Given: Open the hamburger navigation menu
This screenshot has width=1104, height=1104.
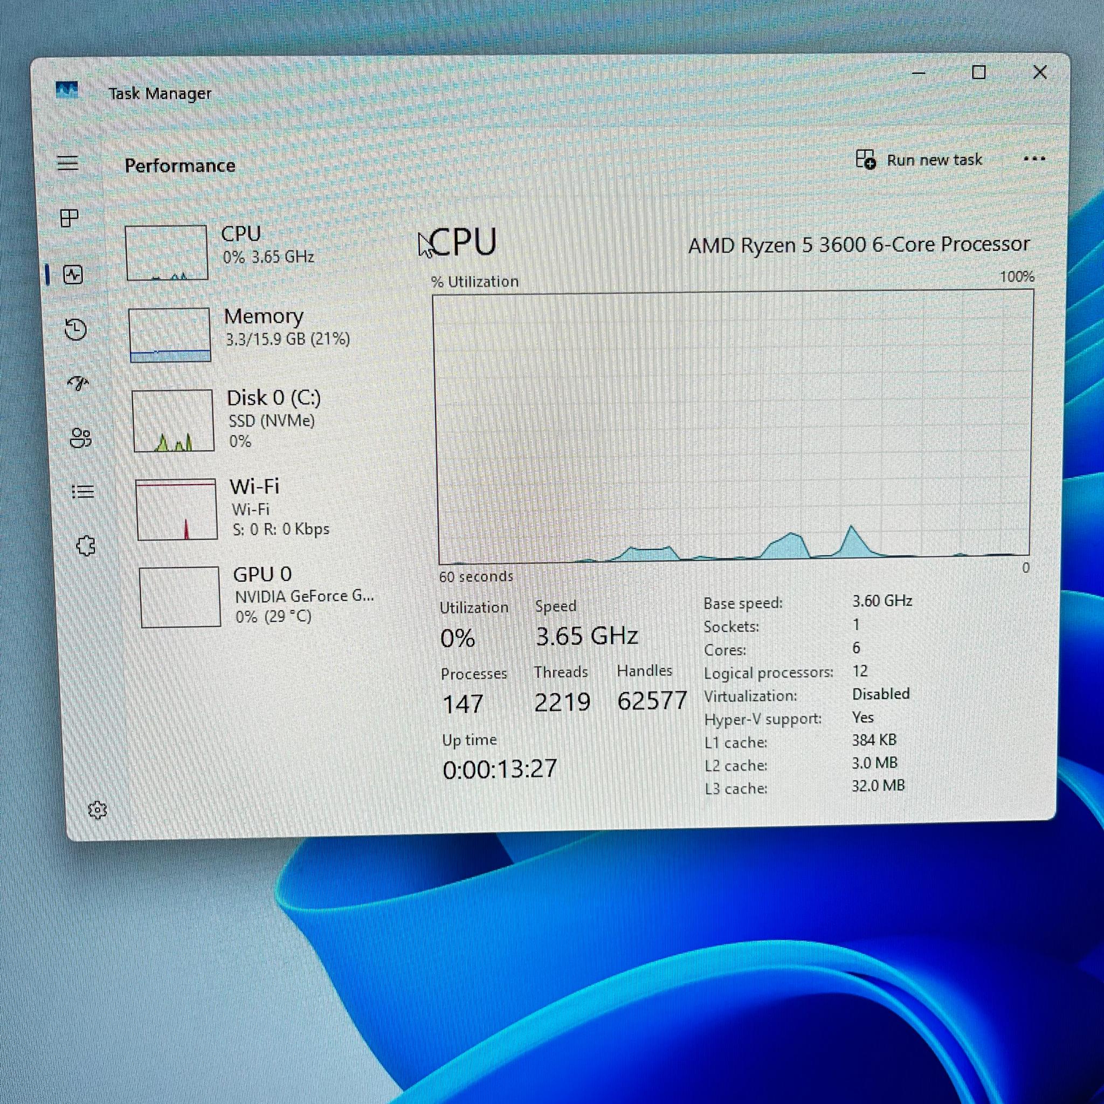Looking at the screenshot, I should click(67, 163).
